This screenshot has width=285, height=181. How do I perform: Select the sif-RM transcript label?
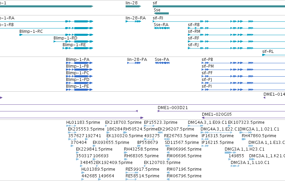[194, 31]
